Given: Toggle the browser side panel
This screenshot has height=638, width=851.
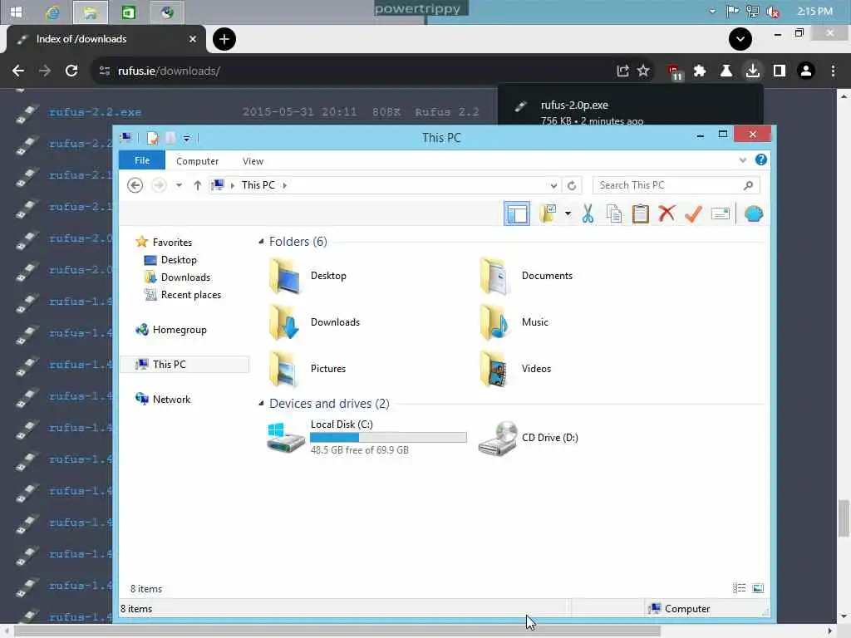Looking at the screenshot, I should [780, 71].
